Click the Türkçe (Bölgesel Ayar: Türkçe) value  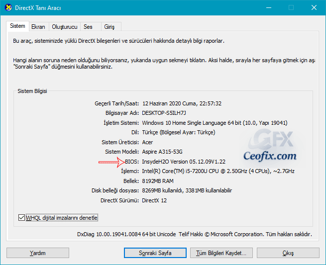tap(179, 132)
